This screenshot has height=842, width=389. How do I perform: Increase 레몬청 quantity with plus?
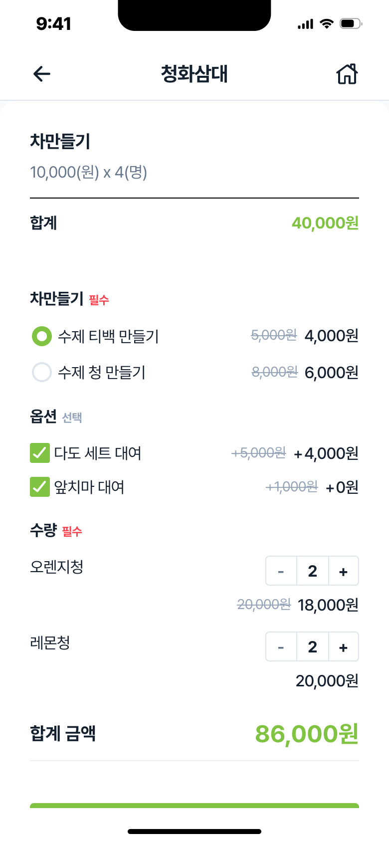click(x=343, y=647)
